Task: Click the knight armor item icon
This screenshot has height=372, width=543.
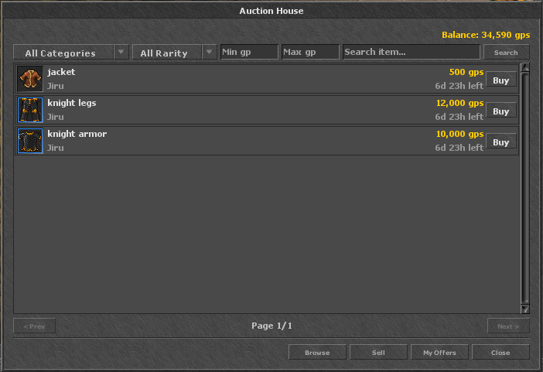Action: [x=30, y=141]
